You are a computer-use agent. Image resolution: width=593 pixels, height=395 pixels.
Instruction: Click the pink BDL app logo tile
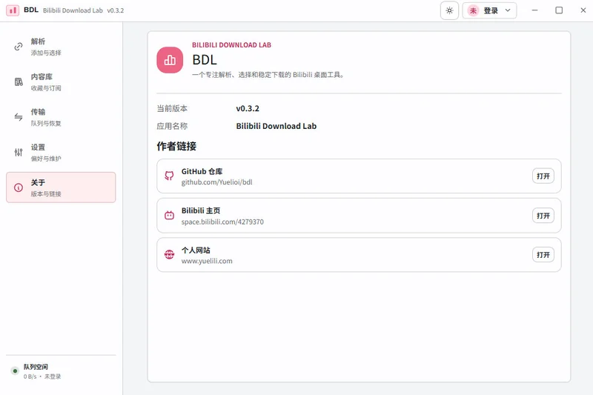click(170, 60)
